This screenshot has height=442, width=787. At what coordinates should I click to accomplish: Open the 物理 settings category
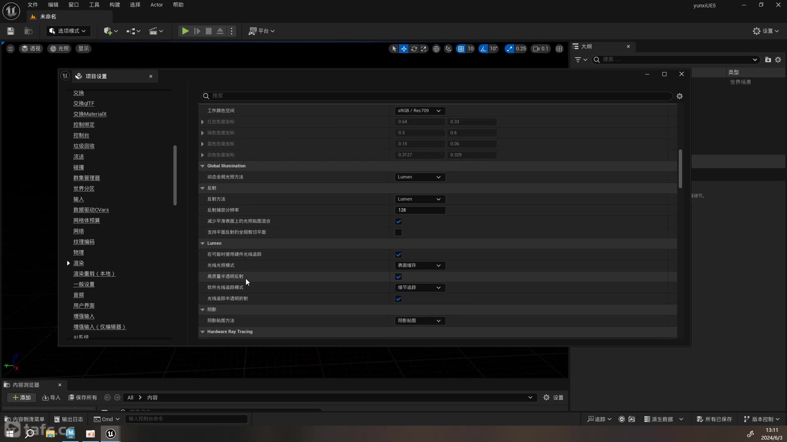(x=79, y=253)
